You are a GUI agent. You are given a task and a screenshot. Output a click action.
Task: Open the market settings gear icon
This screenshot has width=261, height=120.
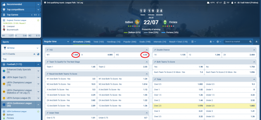(218, 42)
